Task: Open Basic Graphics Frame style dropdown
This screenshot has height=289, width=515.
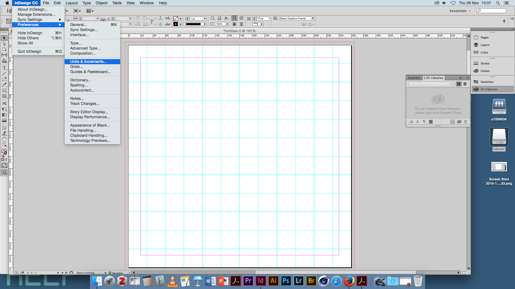Action: tap(312, 18)
